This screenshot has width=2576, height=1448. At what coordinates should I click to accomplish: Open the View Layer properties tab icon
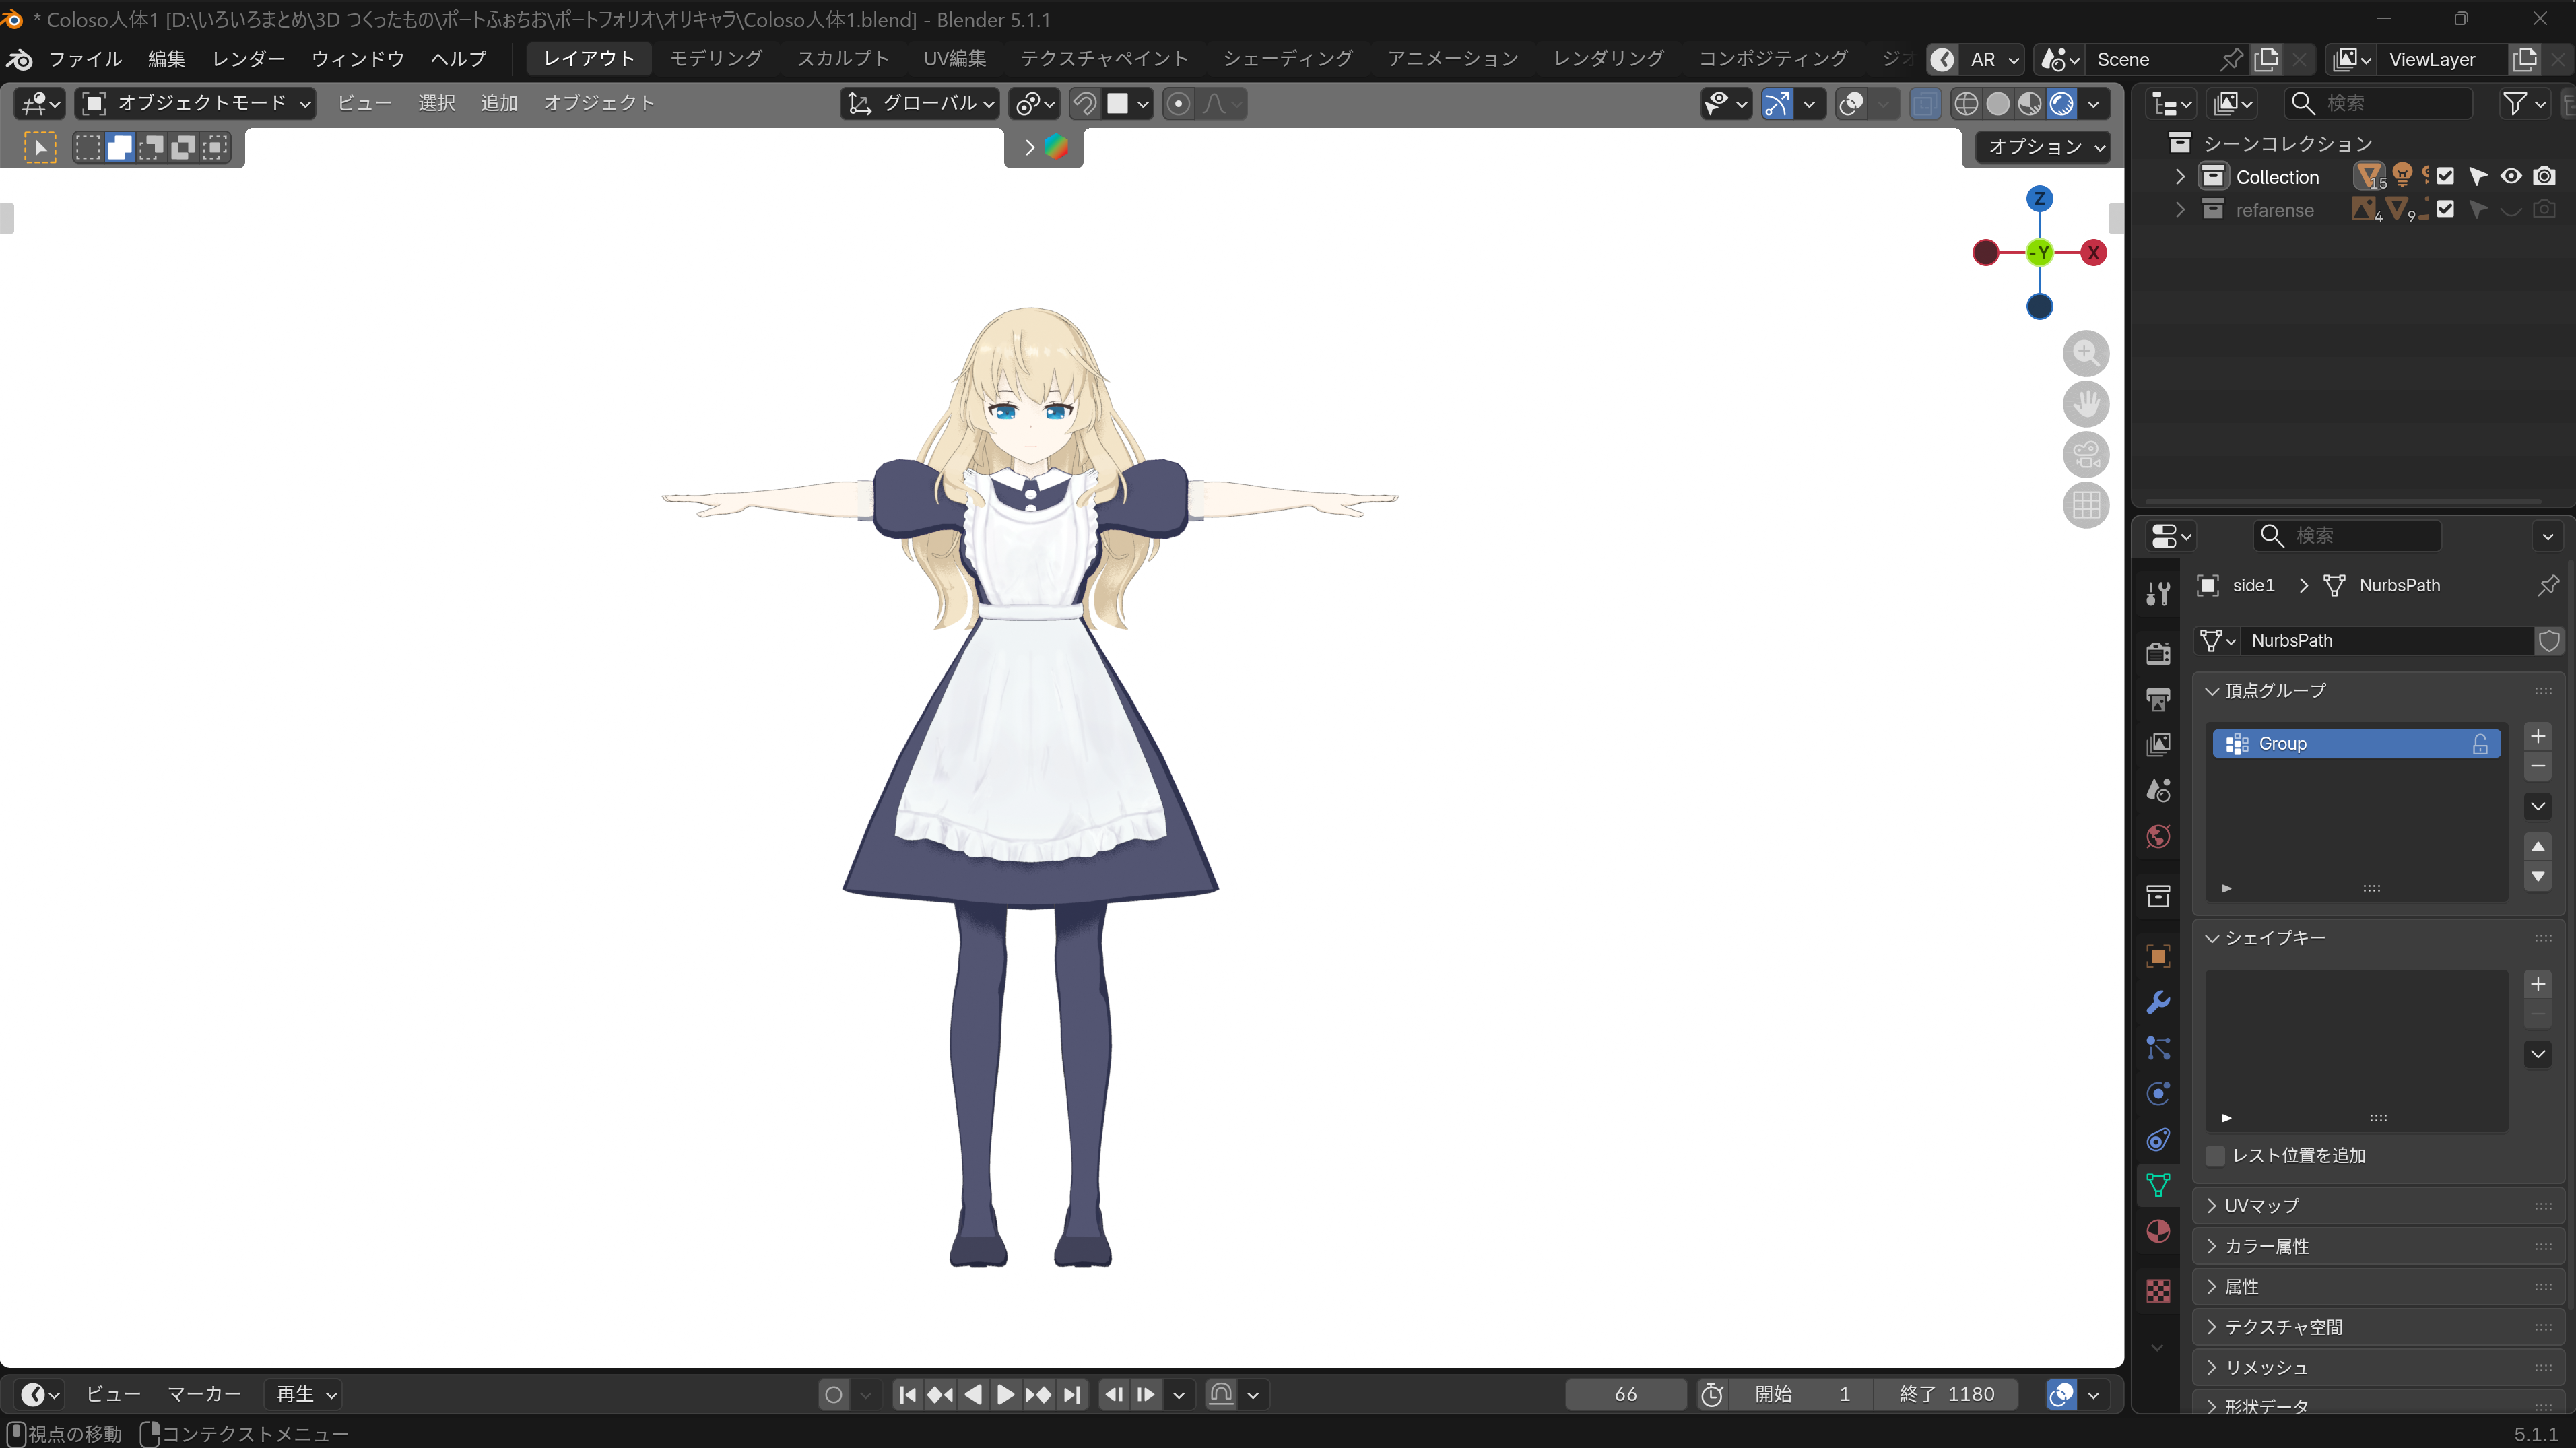(x=2158, y=745)
